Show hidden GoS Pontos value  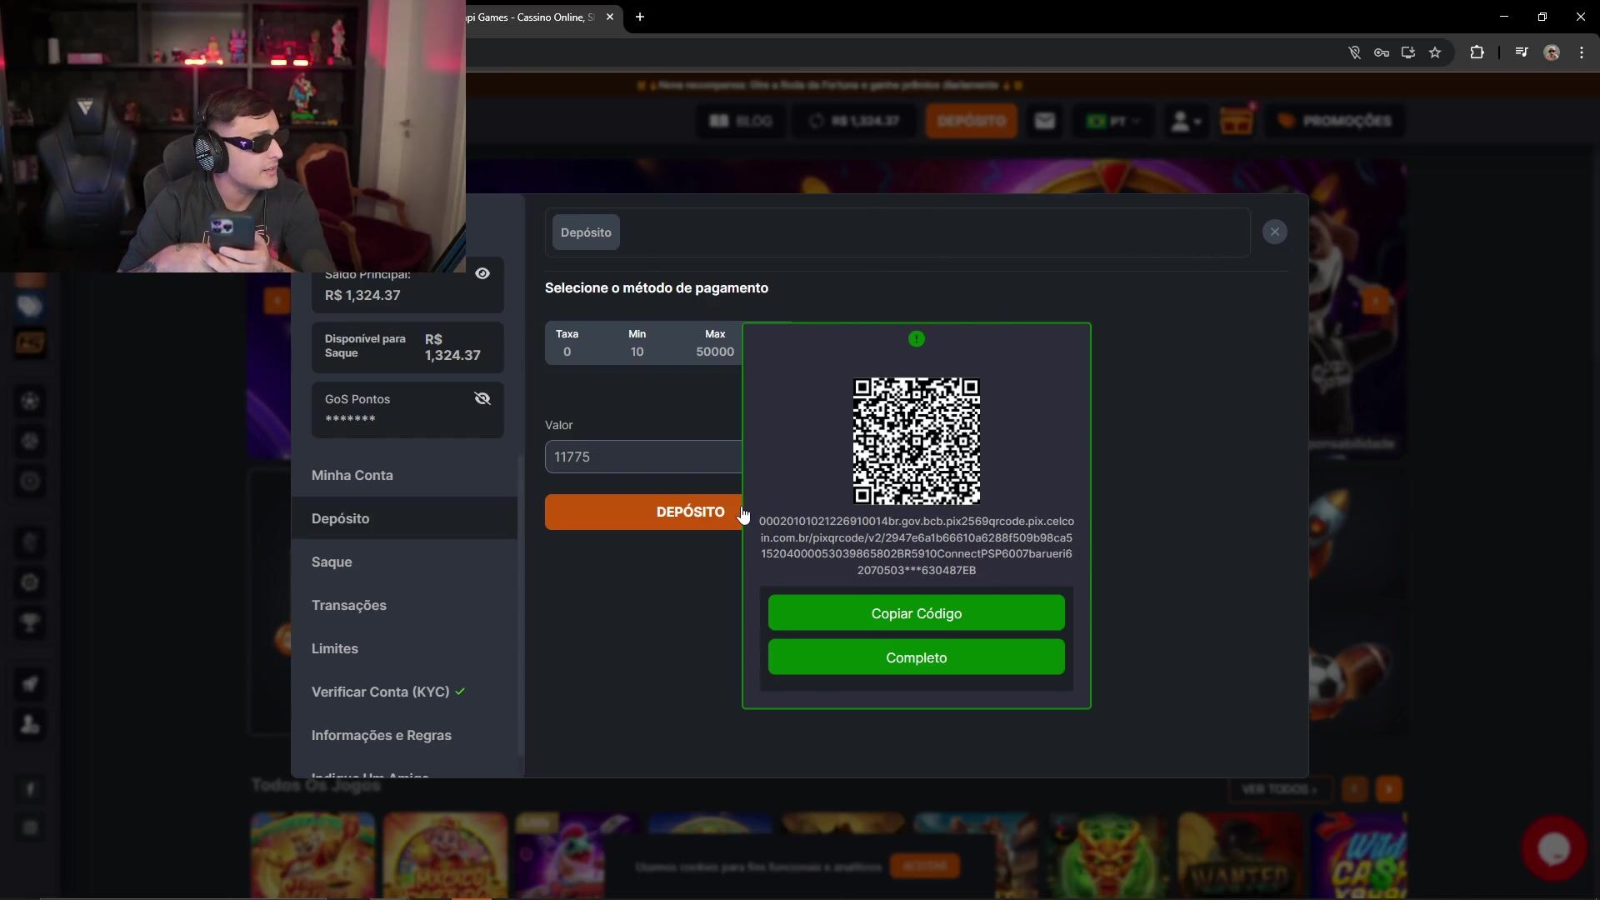[x=482, y=398]
